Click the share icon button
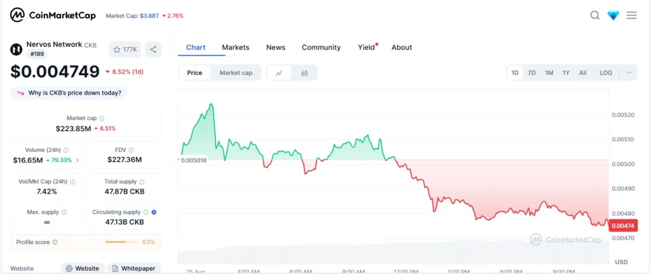Screen dimensions: 651x274 pos(153,50)
